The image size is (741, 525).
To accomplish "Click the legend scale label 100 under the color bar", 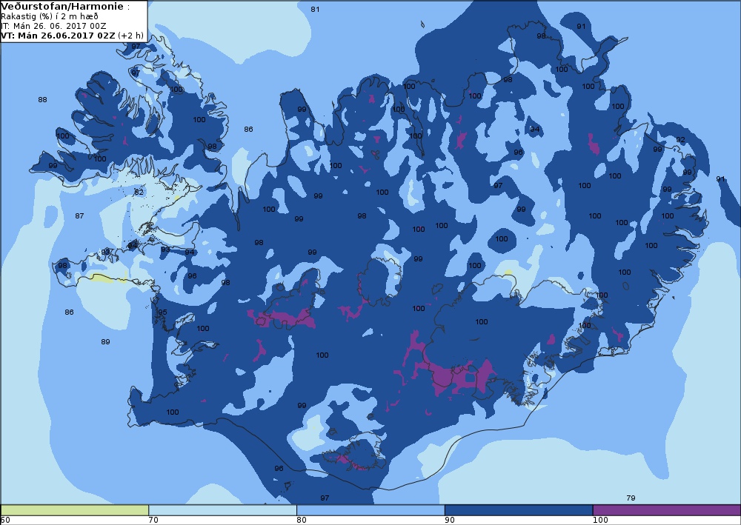I will click(x=600, y=521).
